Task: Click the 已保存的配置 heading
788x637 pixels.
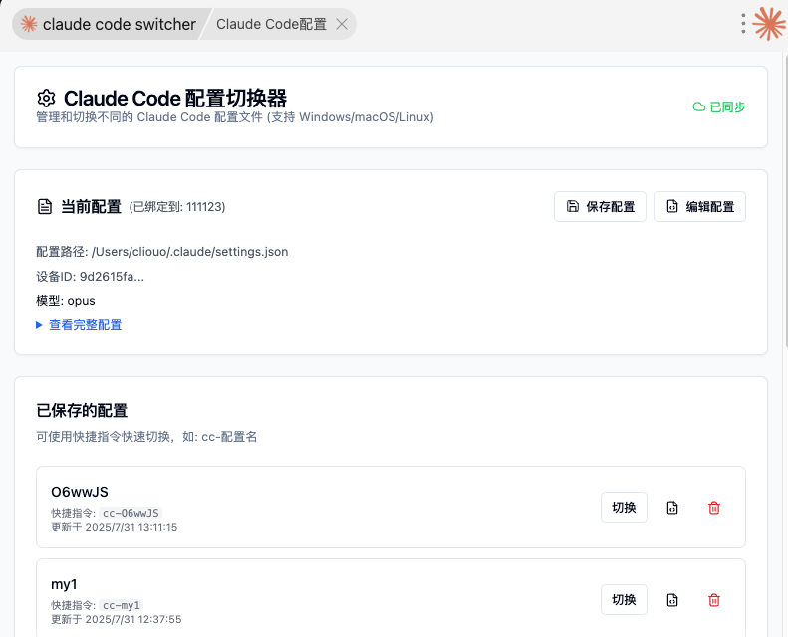Action: [82, 411]
